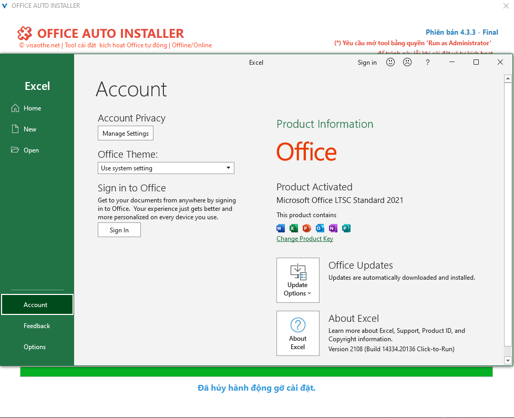Click the green progress bar in installer window
The image size is (514, 418).
coord(256,371)
